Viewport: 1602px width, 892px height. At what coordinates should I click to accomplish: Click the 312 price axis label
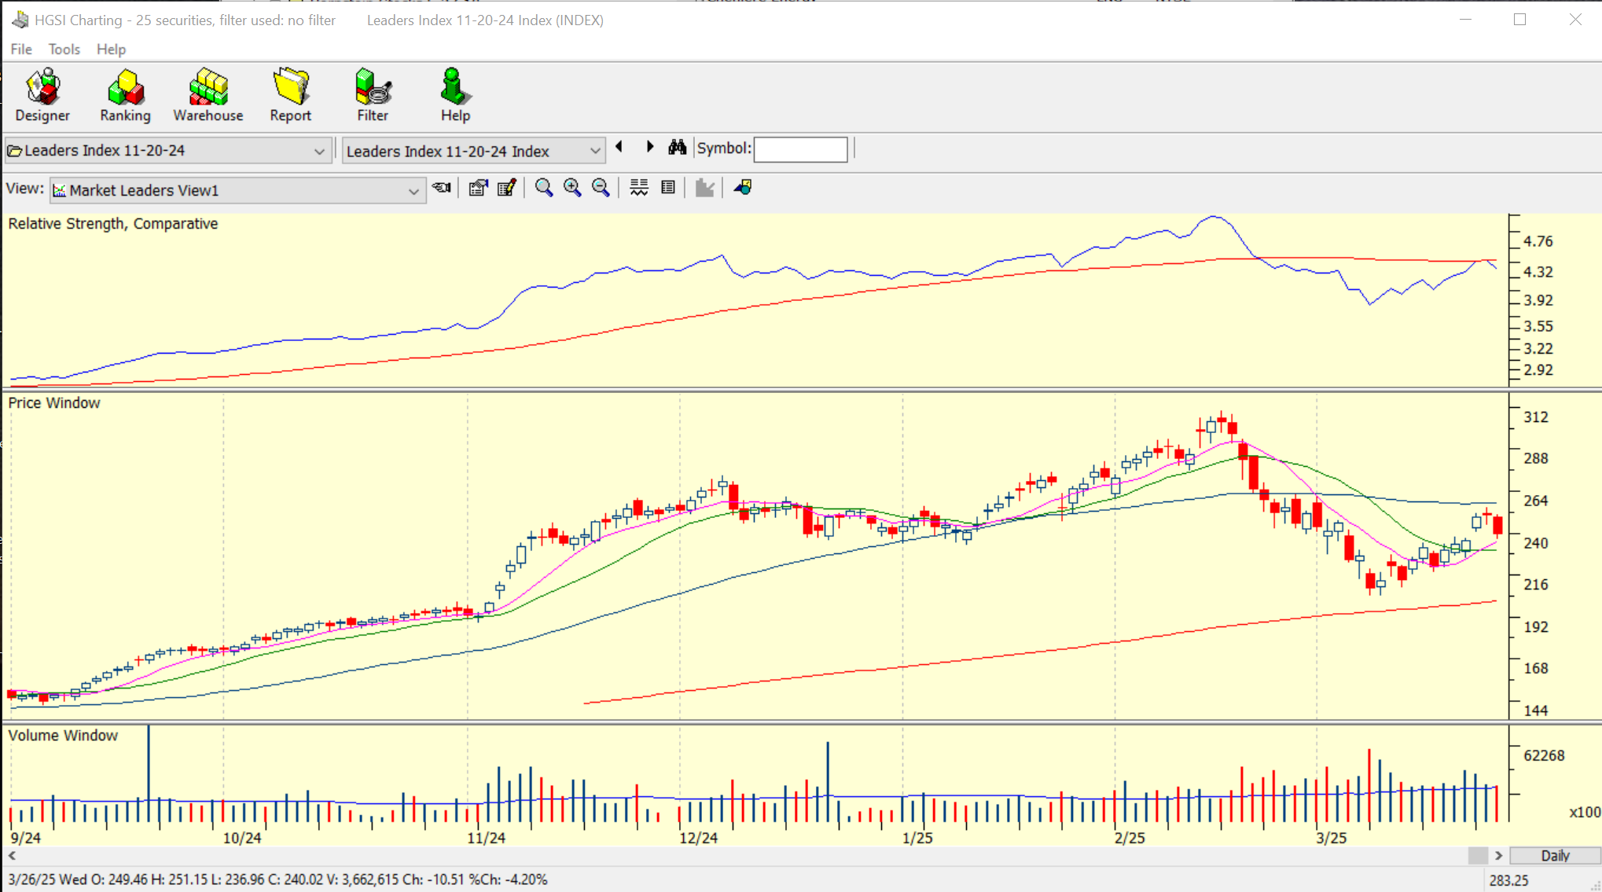point(1536,417)
